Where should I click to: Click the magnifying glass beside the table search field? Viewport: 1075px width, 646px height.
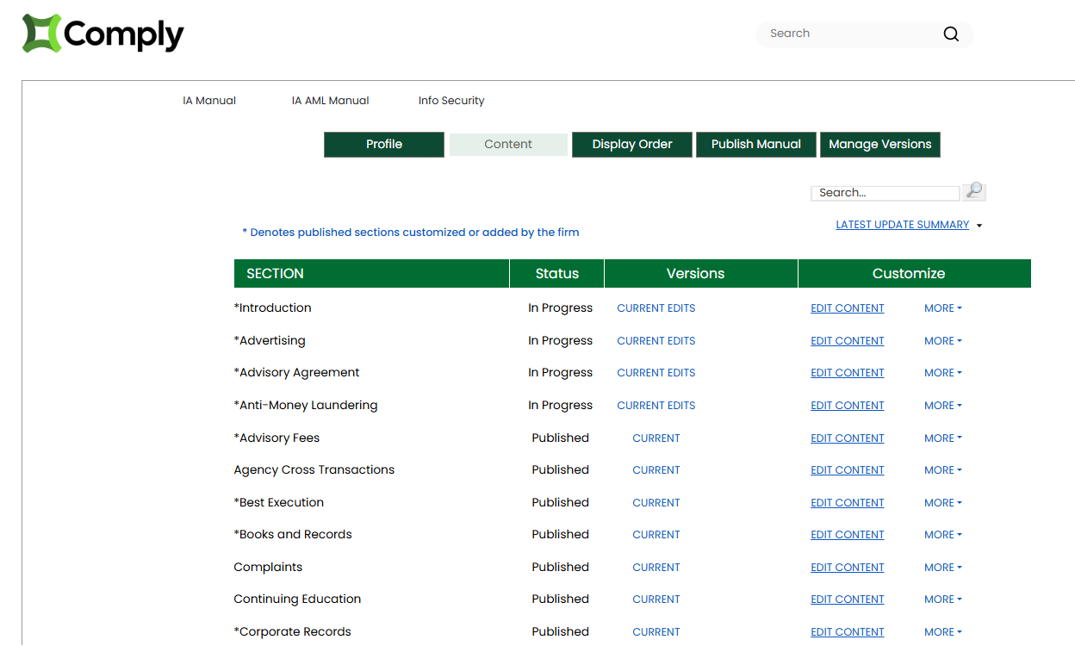coord(972,191)
